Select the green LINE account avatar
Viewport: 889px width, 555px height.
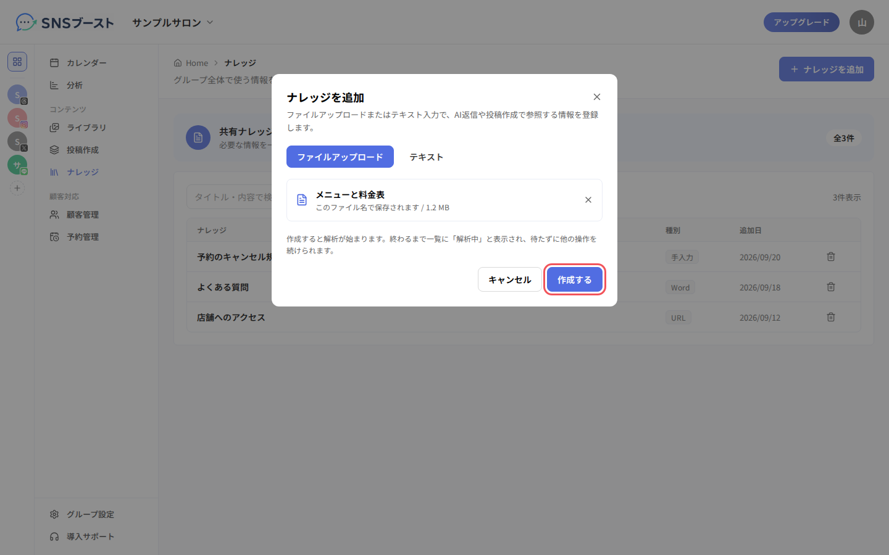pyautogui.click(x=17, y=165)
